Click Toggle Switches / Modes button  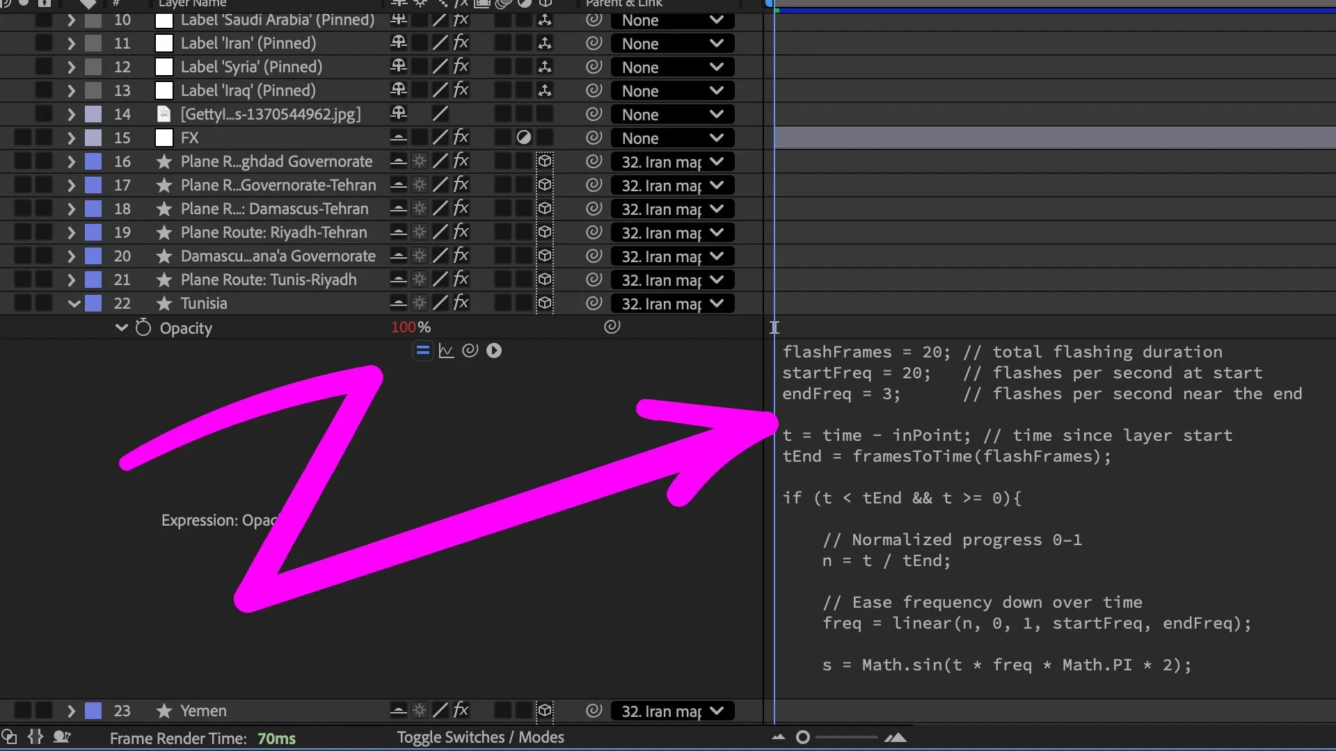[x=480, y=737]
